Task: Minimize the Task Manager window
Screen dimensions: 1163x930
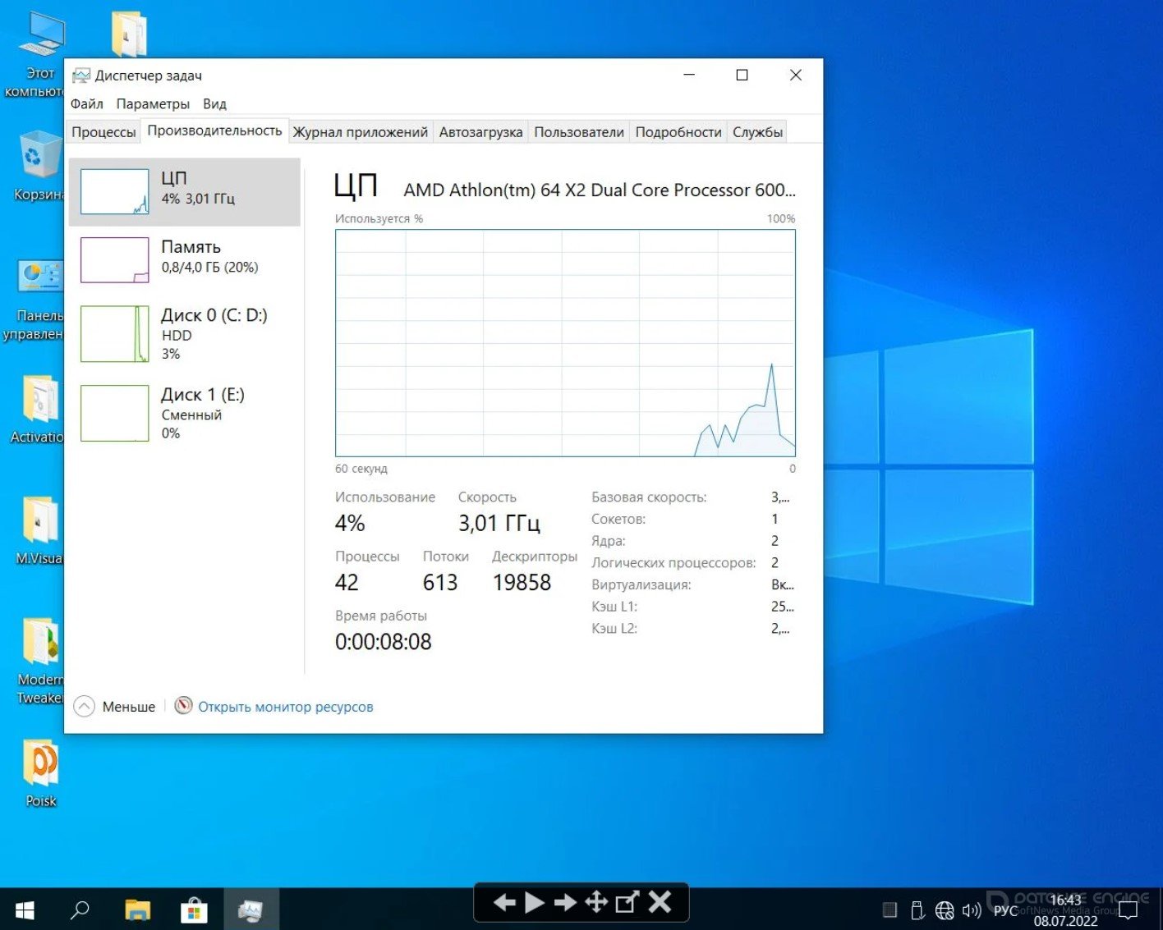Action: (689, 75)
